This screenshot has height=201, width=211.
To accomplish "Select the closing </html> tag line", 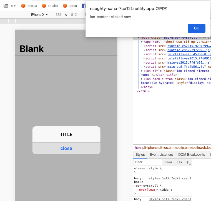I will (143, 91).
